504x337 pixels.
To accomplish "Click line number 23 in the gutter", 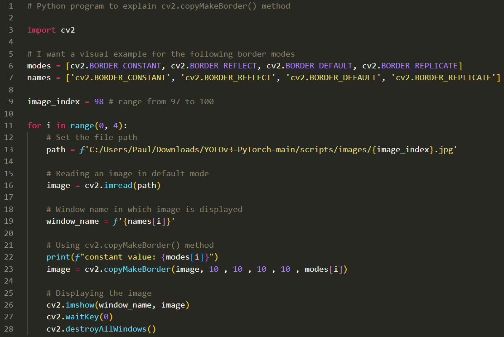I will (x=9, y=269).
